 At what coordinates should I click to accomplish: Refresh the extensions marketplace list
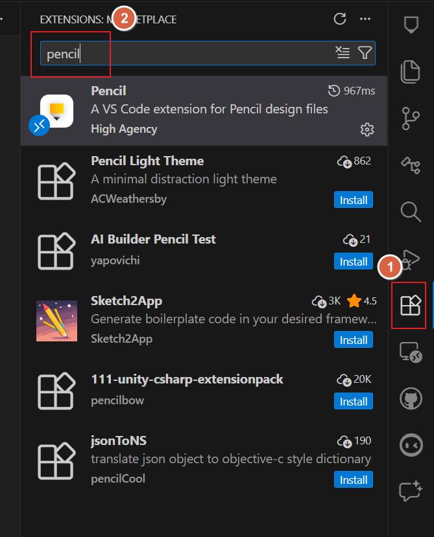[340, 19]
